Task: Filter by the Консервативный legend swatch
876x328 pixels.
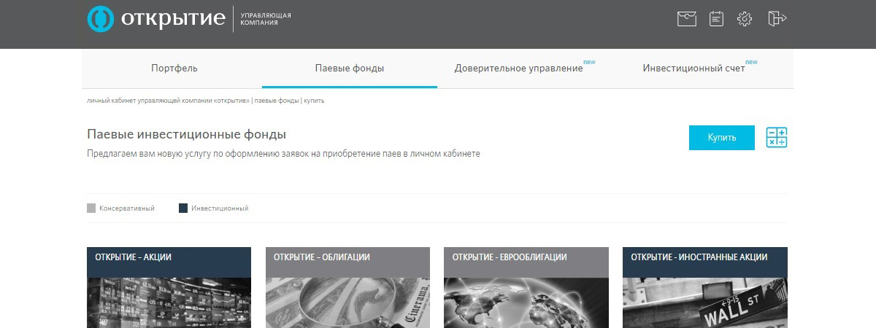Action: point(91,208)
